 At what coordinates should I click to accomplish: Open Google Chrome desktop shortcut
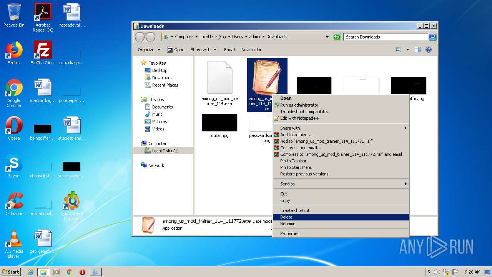(x=14, y=93)
